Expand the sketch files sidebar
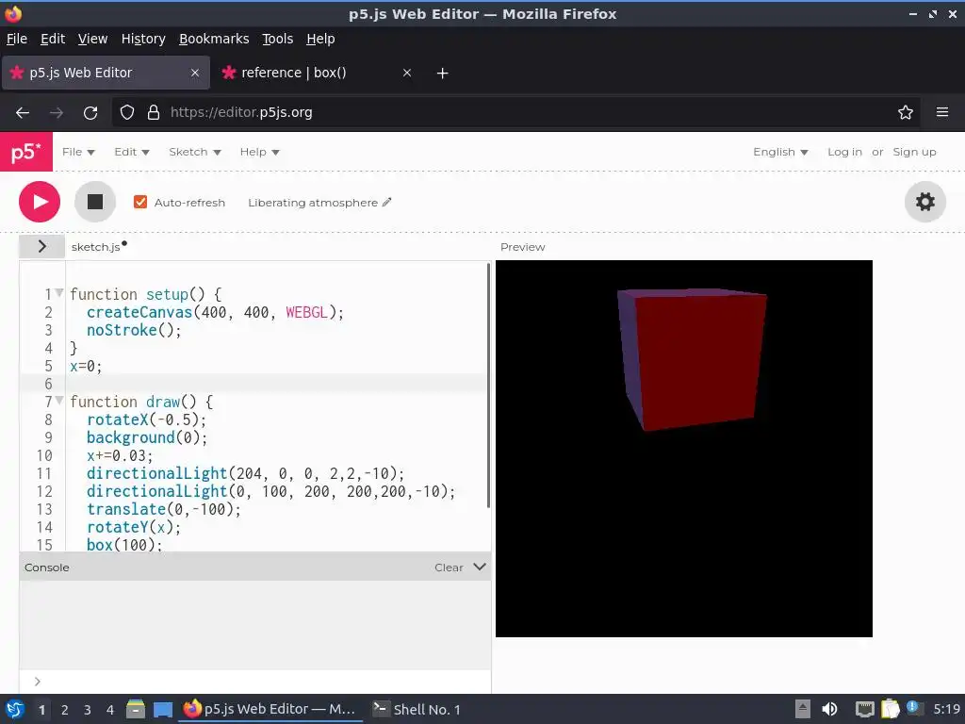 41,246
